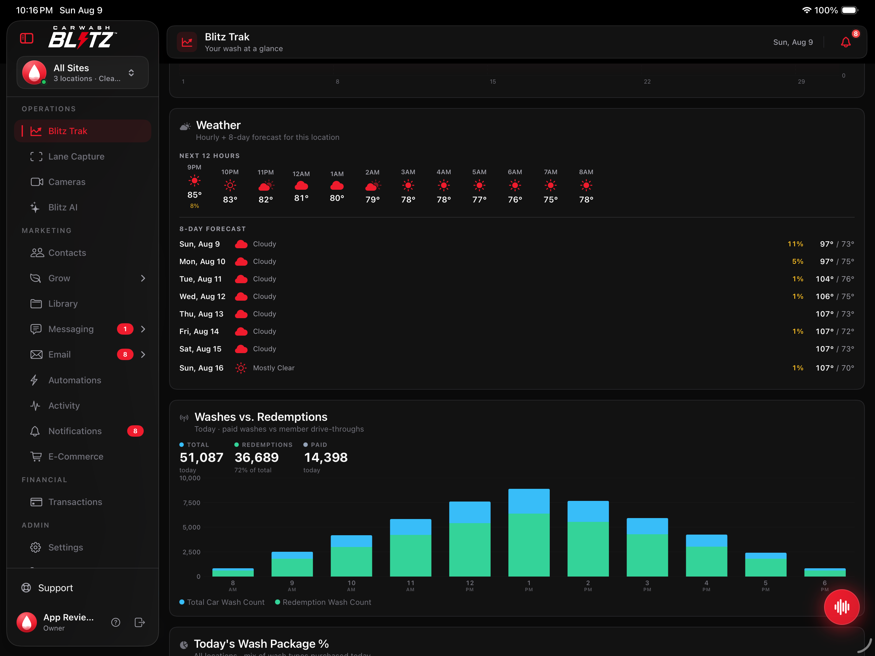
Task: Select Blitz Trak in the sidebar
Action: (83, 131)
